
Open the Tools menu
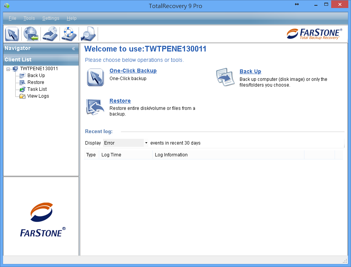29,18
